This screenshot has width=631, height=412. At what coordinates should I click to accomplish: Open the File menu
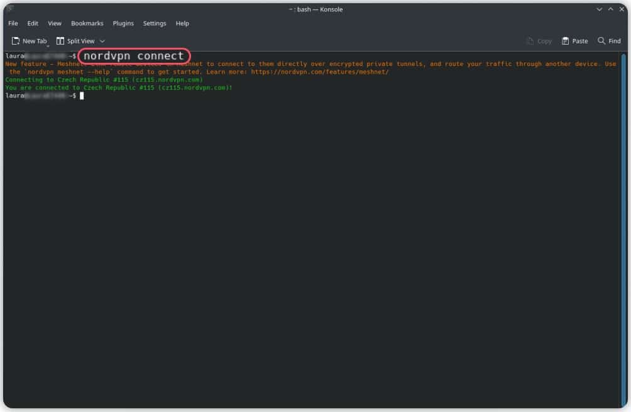click(13, 23)
